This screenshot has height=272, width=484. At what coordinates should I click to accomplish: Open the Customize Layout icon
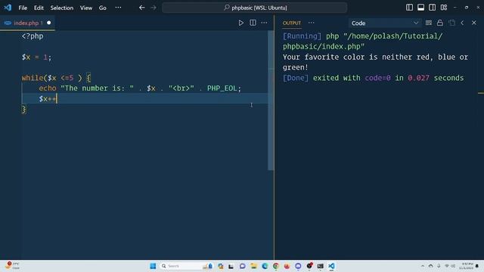pos(444,8)
